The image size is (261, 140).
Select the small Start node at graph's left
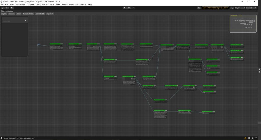point(39,45)
